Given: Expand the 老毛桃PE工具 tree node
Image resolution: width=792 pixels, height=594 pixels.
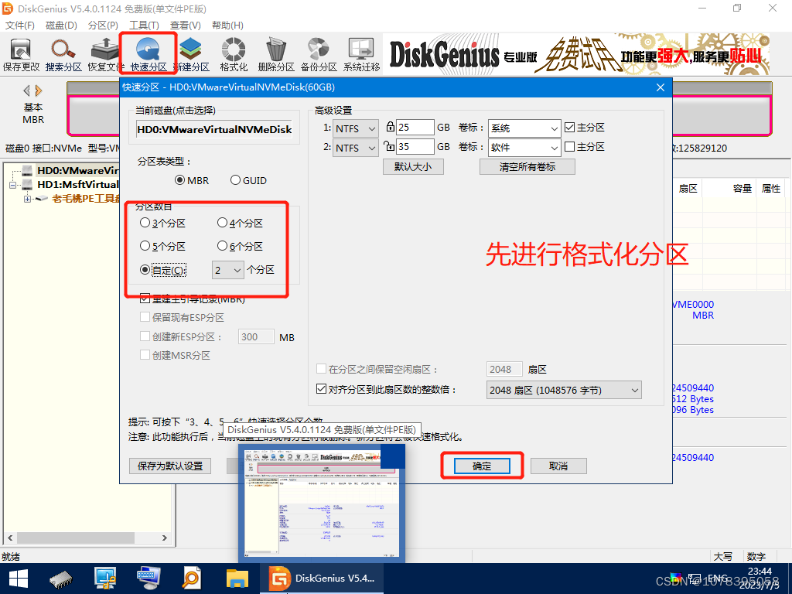Looking at the screenshot, I should (27, 199).
